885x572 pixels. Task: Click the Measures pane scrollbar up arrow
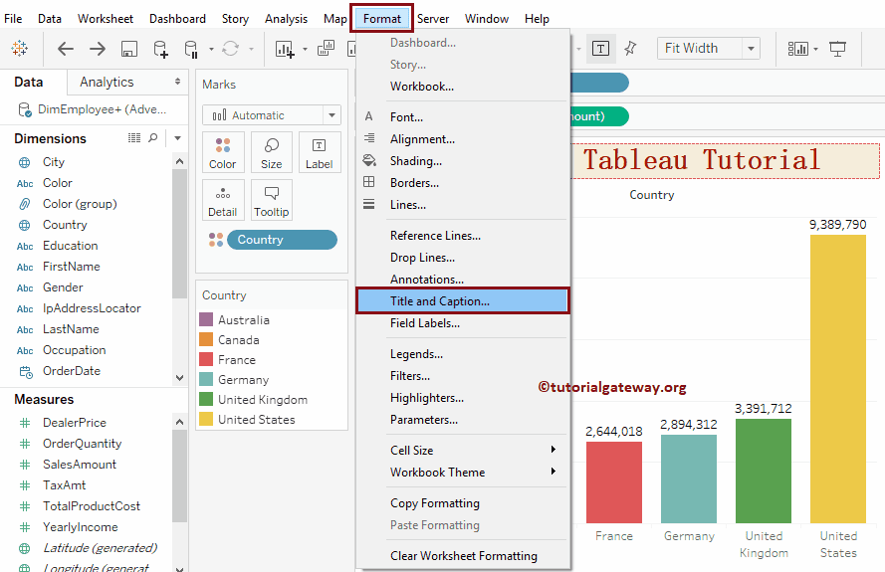(179, 422)
